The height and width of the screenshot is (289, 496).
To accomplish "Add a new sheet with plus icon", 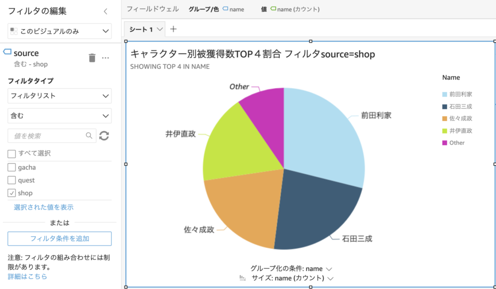I will (x=173, y=29).
